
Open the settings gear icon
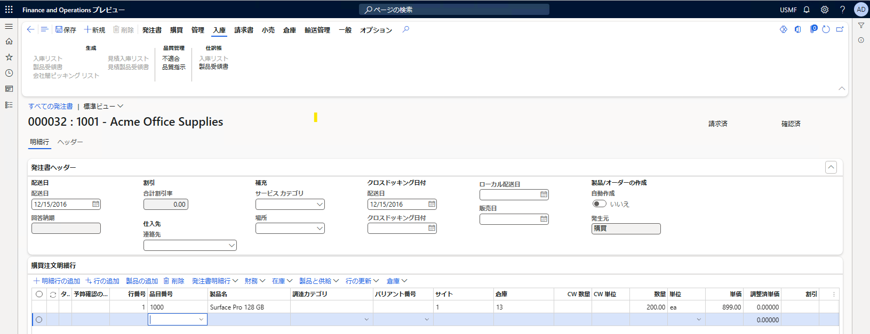click(825, 10)
